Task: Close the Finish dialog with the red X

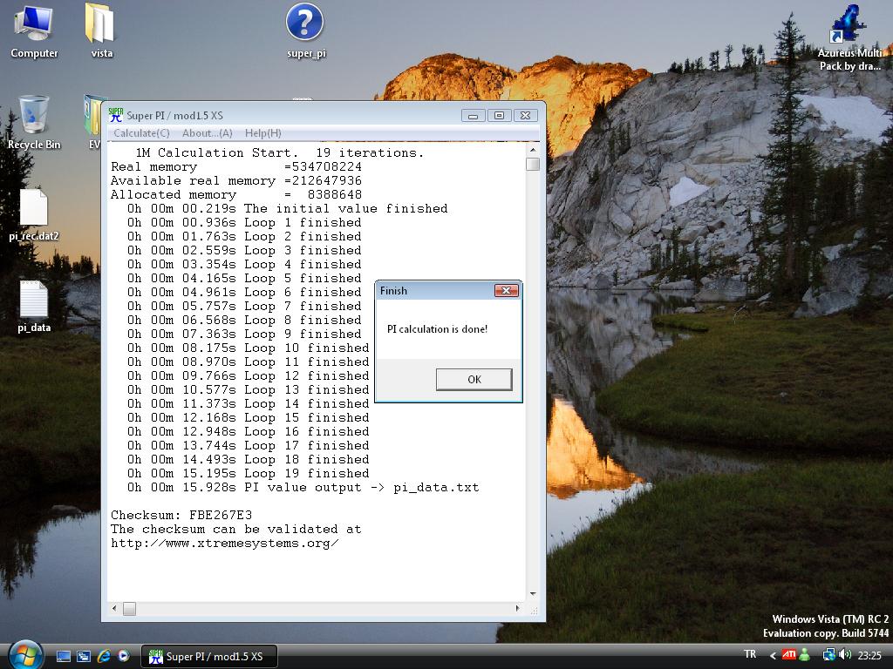Action: pyautogui.click(x=506, y=291)
